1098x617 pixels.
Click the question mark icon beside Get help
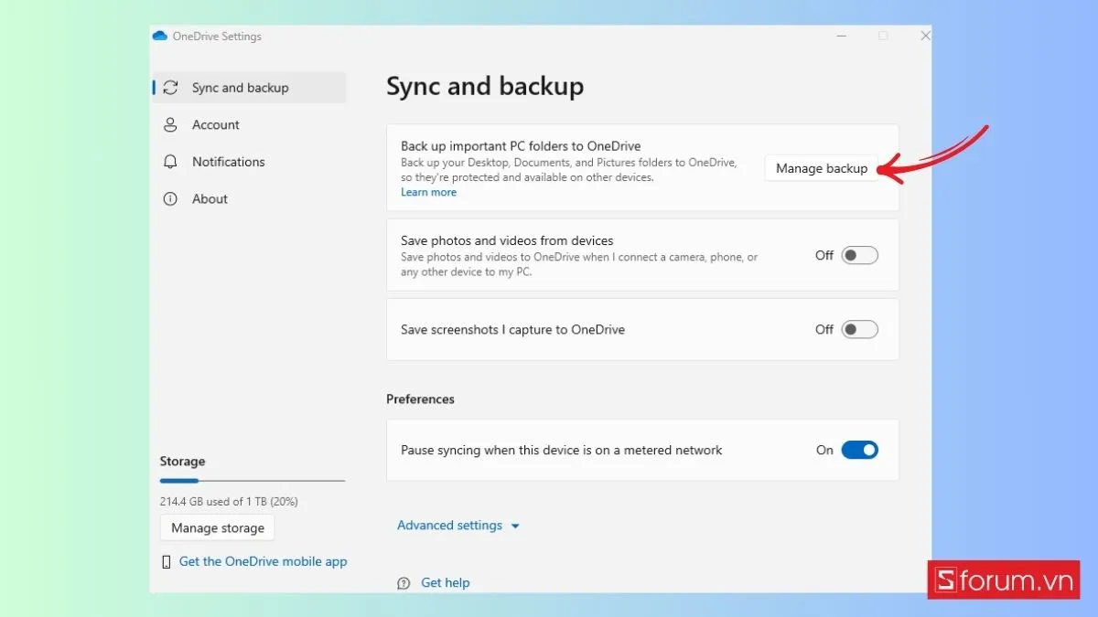tap(404, 582)
